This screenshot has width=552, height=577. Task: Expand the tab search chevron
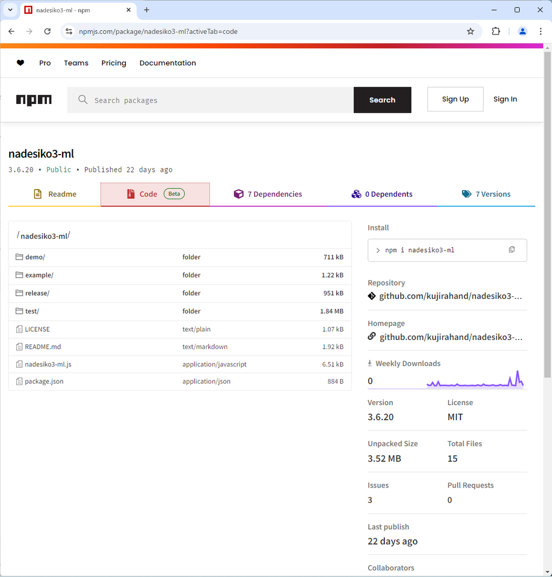(x=10, y=10)
